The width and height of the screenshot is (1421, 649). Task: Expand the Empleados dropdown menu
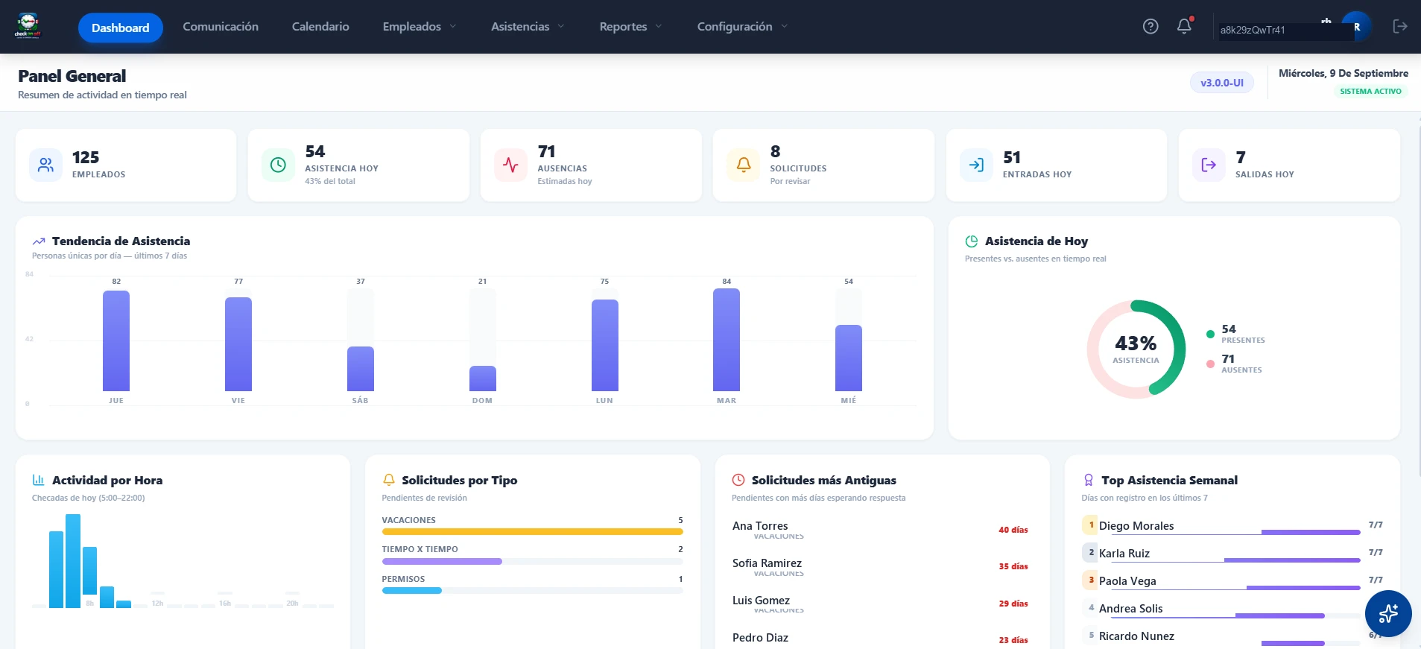420,27
